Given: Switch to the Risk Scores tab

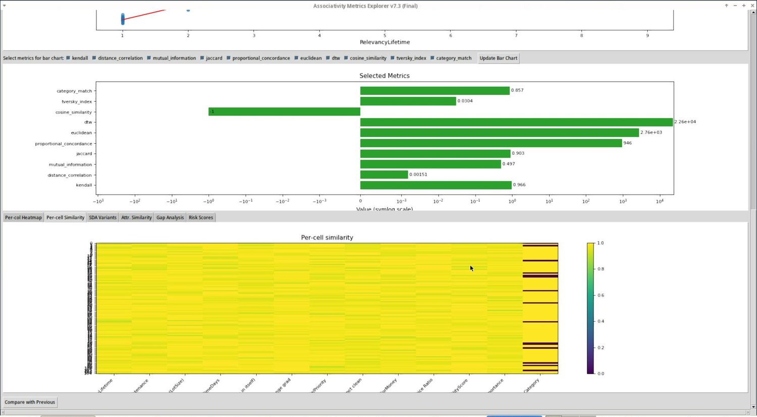Looking at the screenshot, I should [x=201, y=217].
